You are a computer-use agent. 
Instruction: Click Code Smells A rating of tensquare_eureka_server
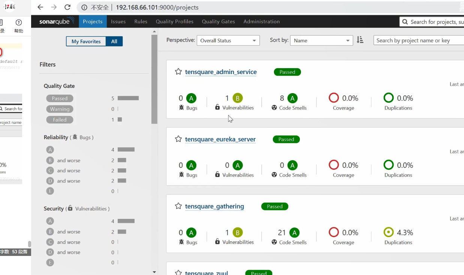[292, 165]
